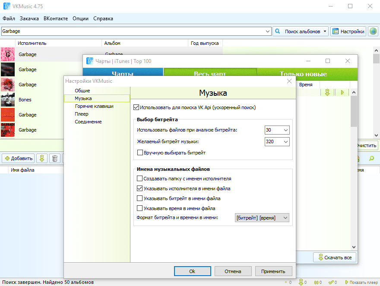The image size is (380, 286).
Task: Open the files-for-bitrate-analysis dropdown showing 30
Action: (277, 130)
